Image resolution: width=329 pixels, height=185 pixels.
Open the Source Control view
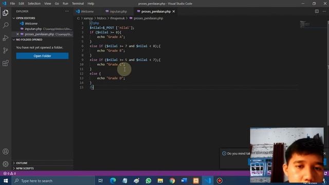coord(6,50)
